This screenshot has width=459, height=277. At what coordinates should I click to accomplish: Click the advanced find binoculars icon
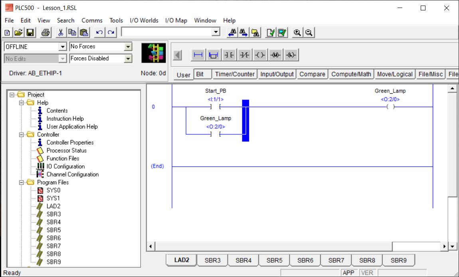[x=255, y=32]
